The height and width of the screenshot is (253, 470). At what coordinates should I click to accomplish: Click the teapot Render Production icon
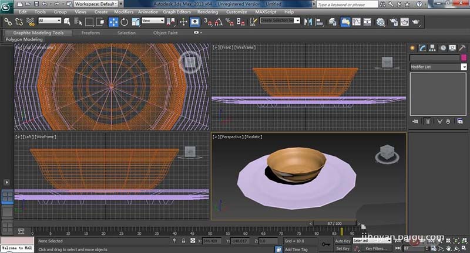coord(416,22)
